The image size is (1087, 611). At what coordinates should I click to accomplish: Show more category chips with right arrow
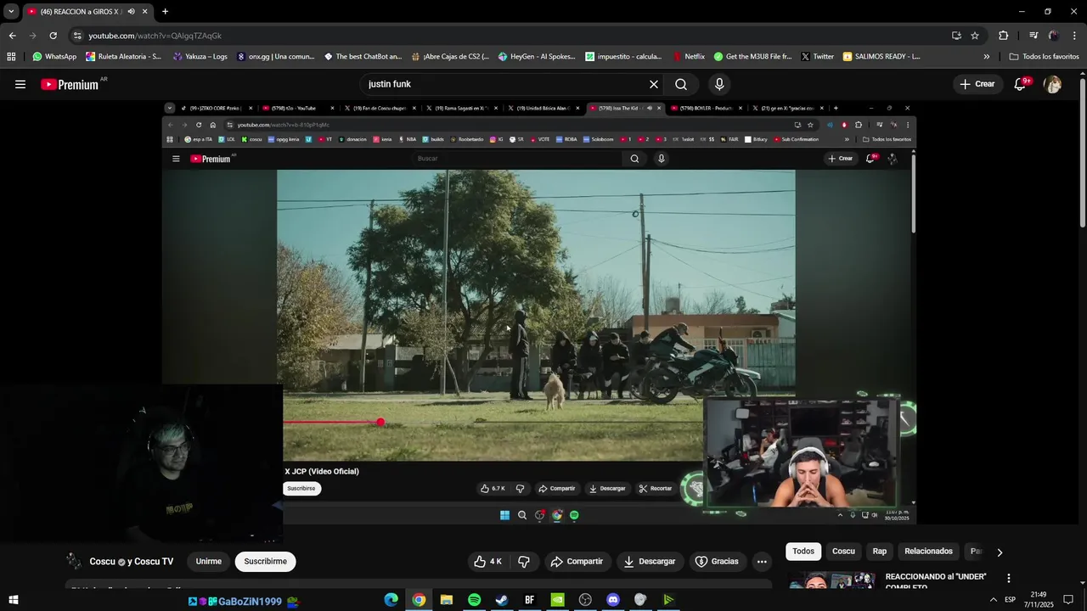point(1000,552)
